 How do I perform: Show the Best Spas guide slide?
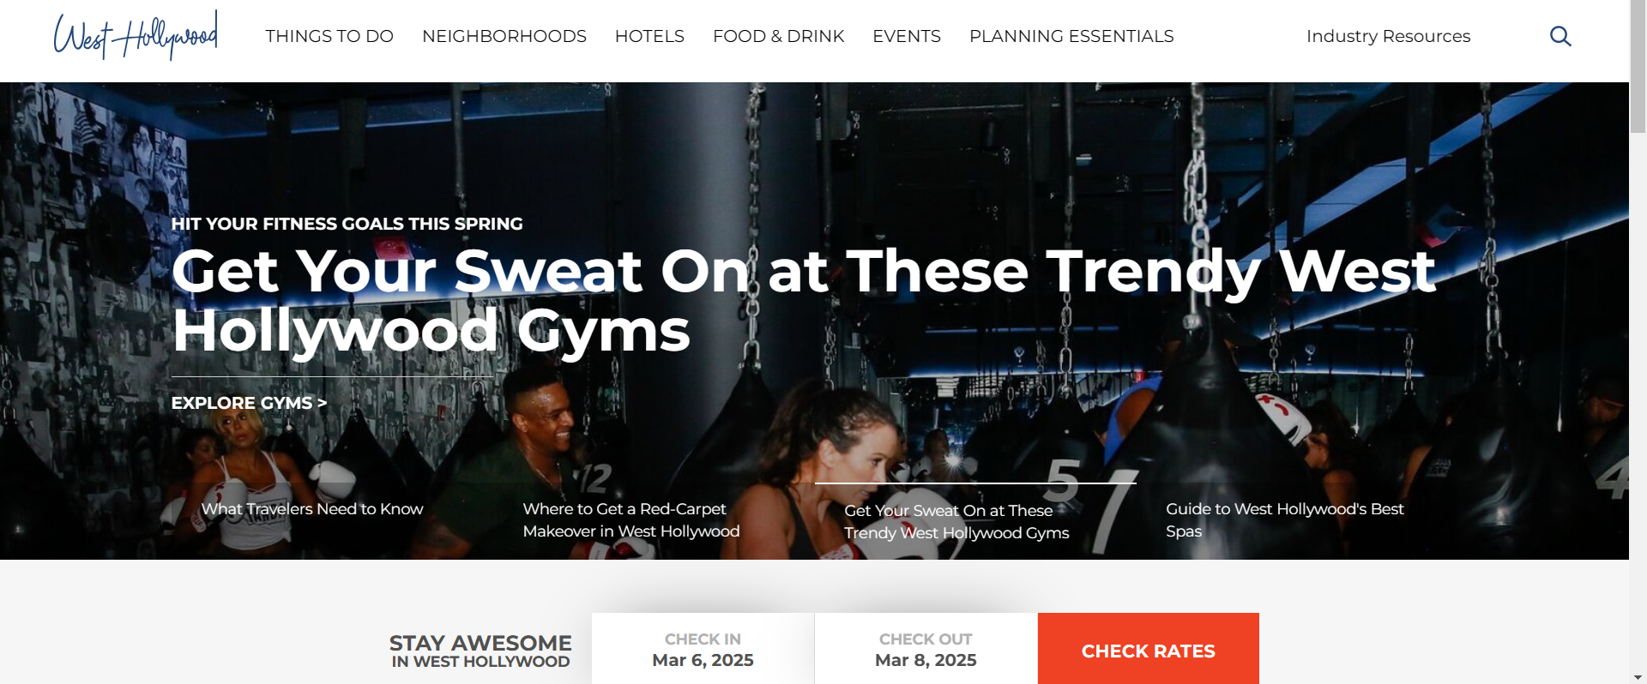point(1285,520)
